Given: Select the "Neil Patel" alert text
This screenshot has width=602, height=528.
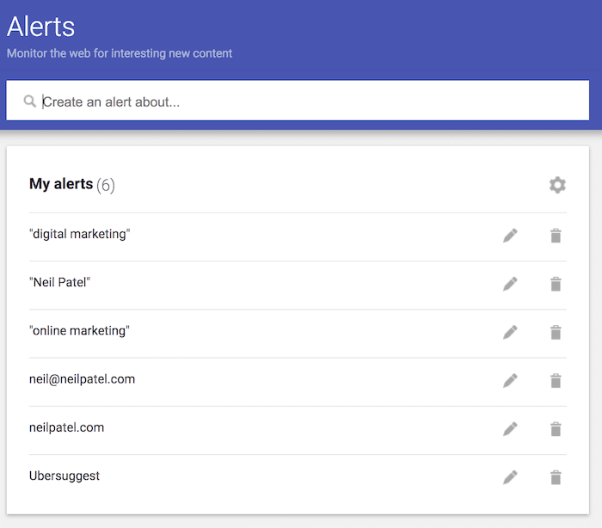Looking at the screenshot, I should pyautogui.click(x=59, y=282).
